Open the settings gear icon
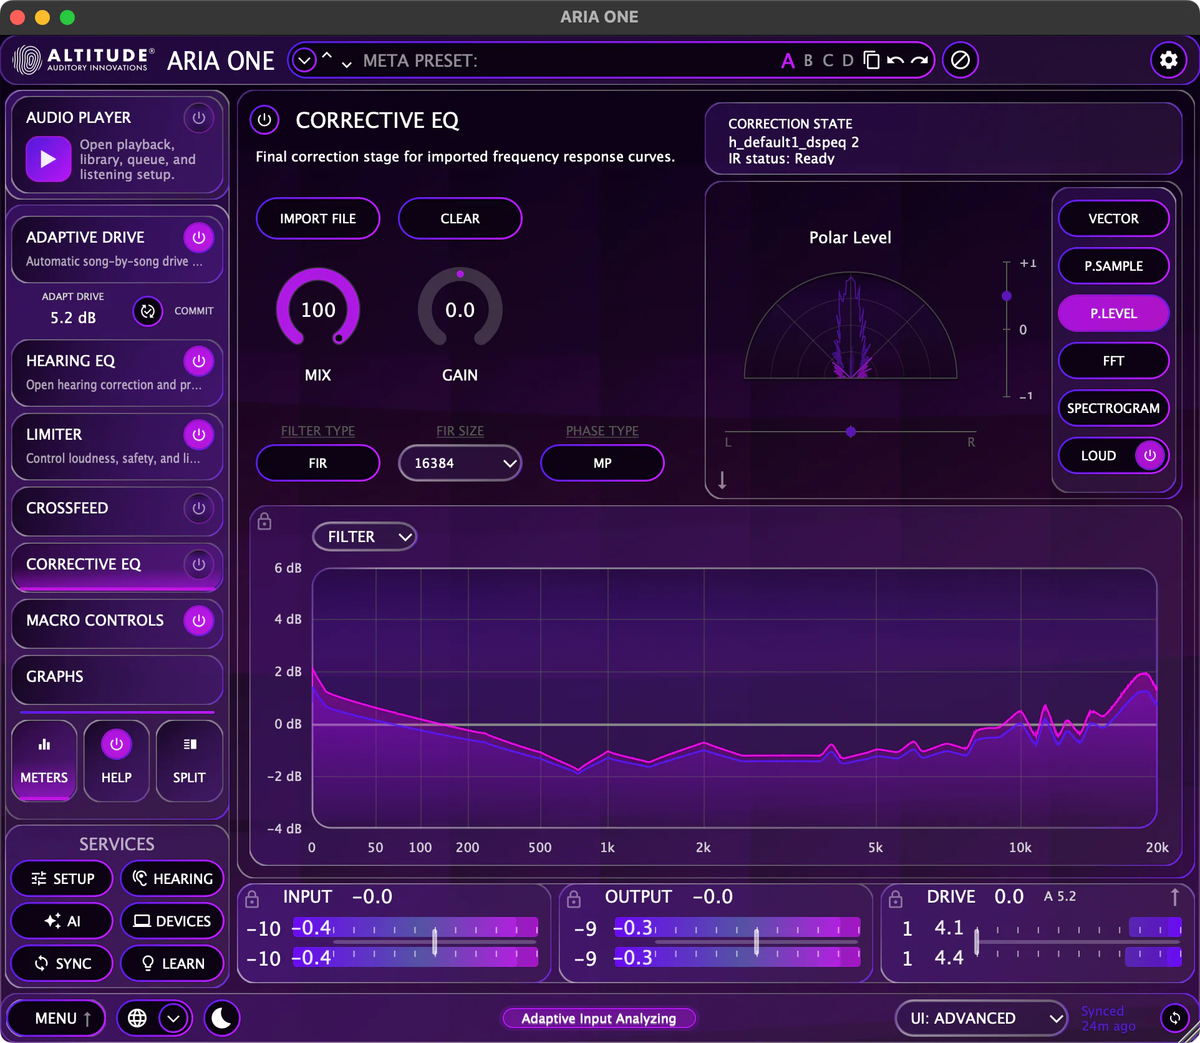This screenshot has height=1043, width=1200. 1168,61
